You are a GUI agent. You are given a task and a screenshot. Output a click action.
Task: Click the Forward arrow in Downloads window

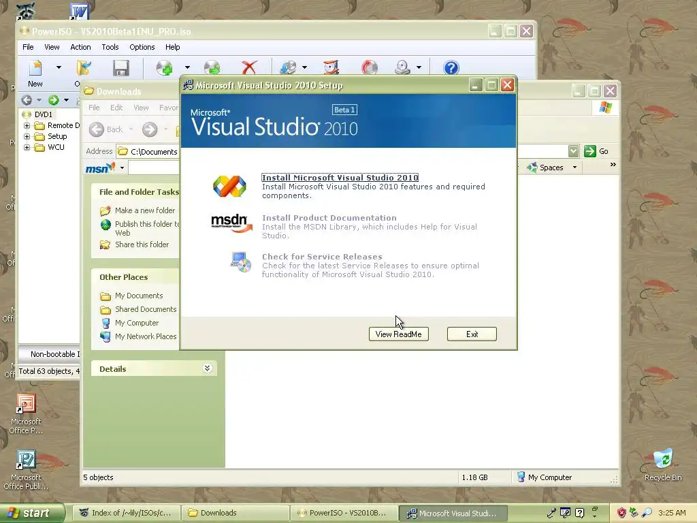[x=150, y=129]
